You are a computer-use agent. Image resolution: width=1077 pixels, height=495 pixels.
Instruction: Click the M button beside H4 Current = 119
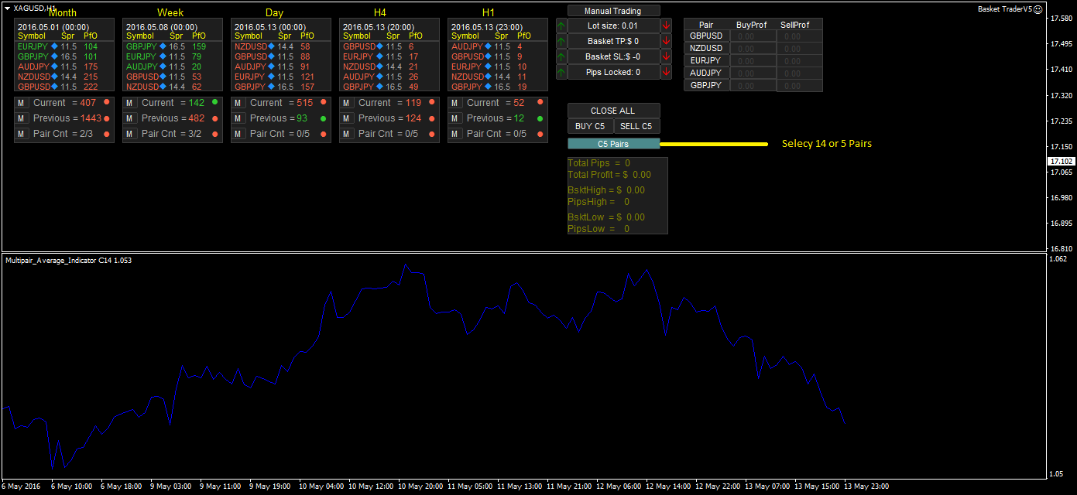pyautogui.click(x=346, y=103)
